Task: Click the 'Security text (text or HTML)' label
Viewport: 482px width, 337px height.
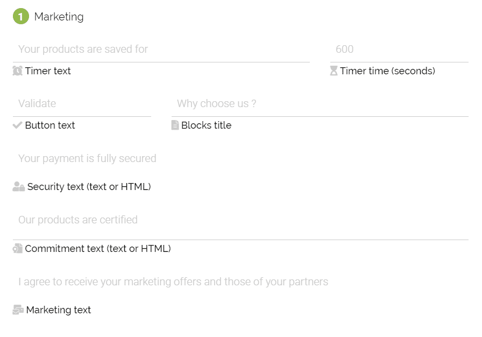Action: point(89,187)
